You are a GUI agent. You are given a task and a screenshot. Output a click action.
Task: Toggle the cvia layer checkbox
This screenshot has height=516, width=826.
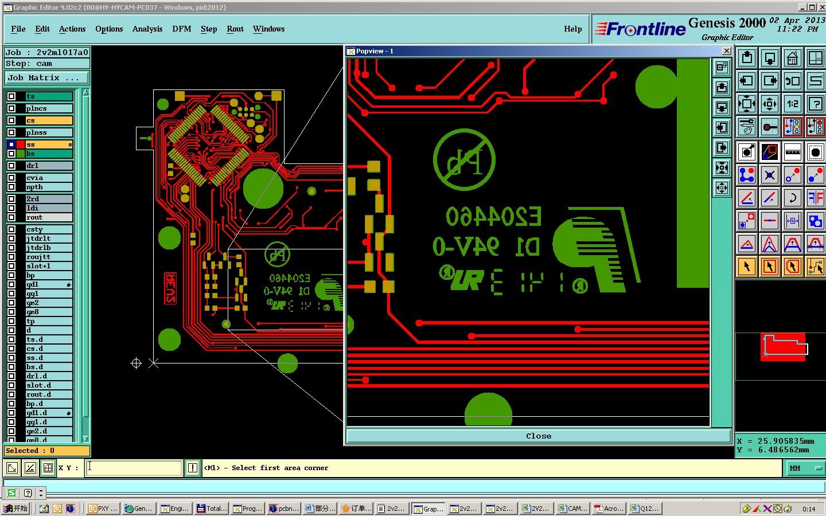pyautogui.click(x=11, y=178)
